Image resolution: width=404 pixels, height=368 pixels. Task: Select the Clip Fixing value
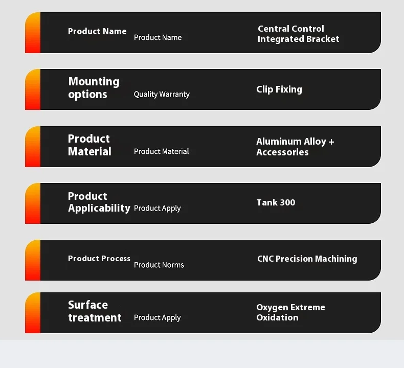pyautogui.click(x=279, y=89)
